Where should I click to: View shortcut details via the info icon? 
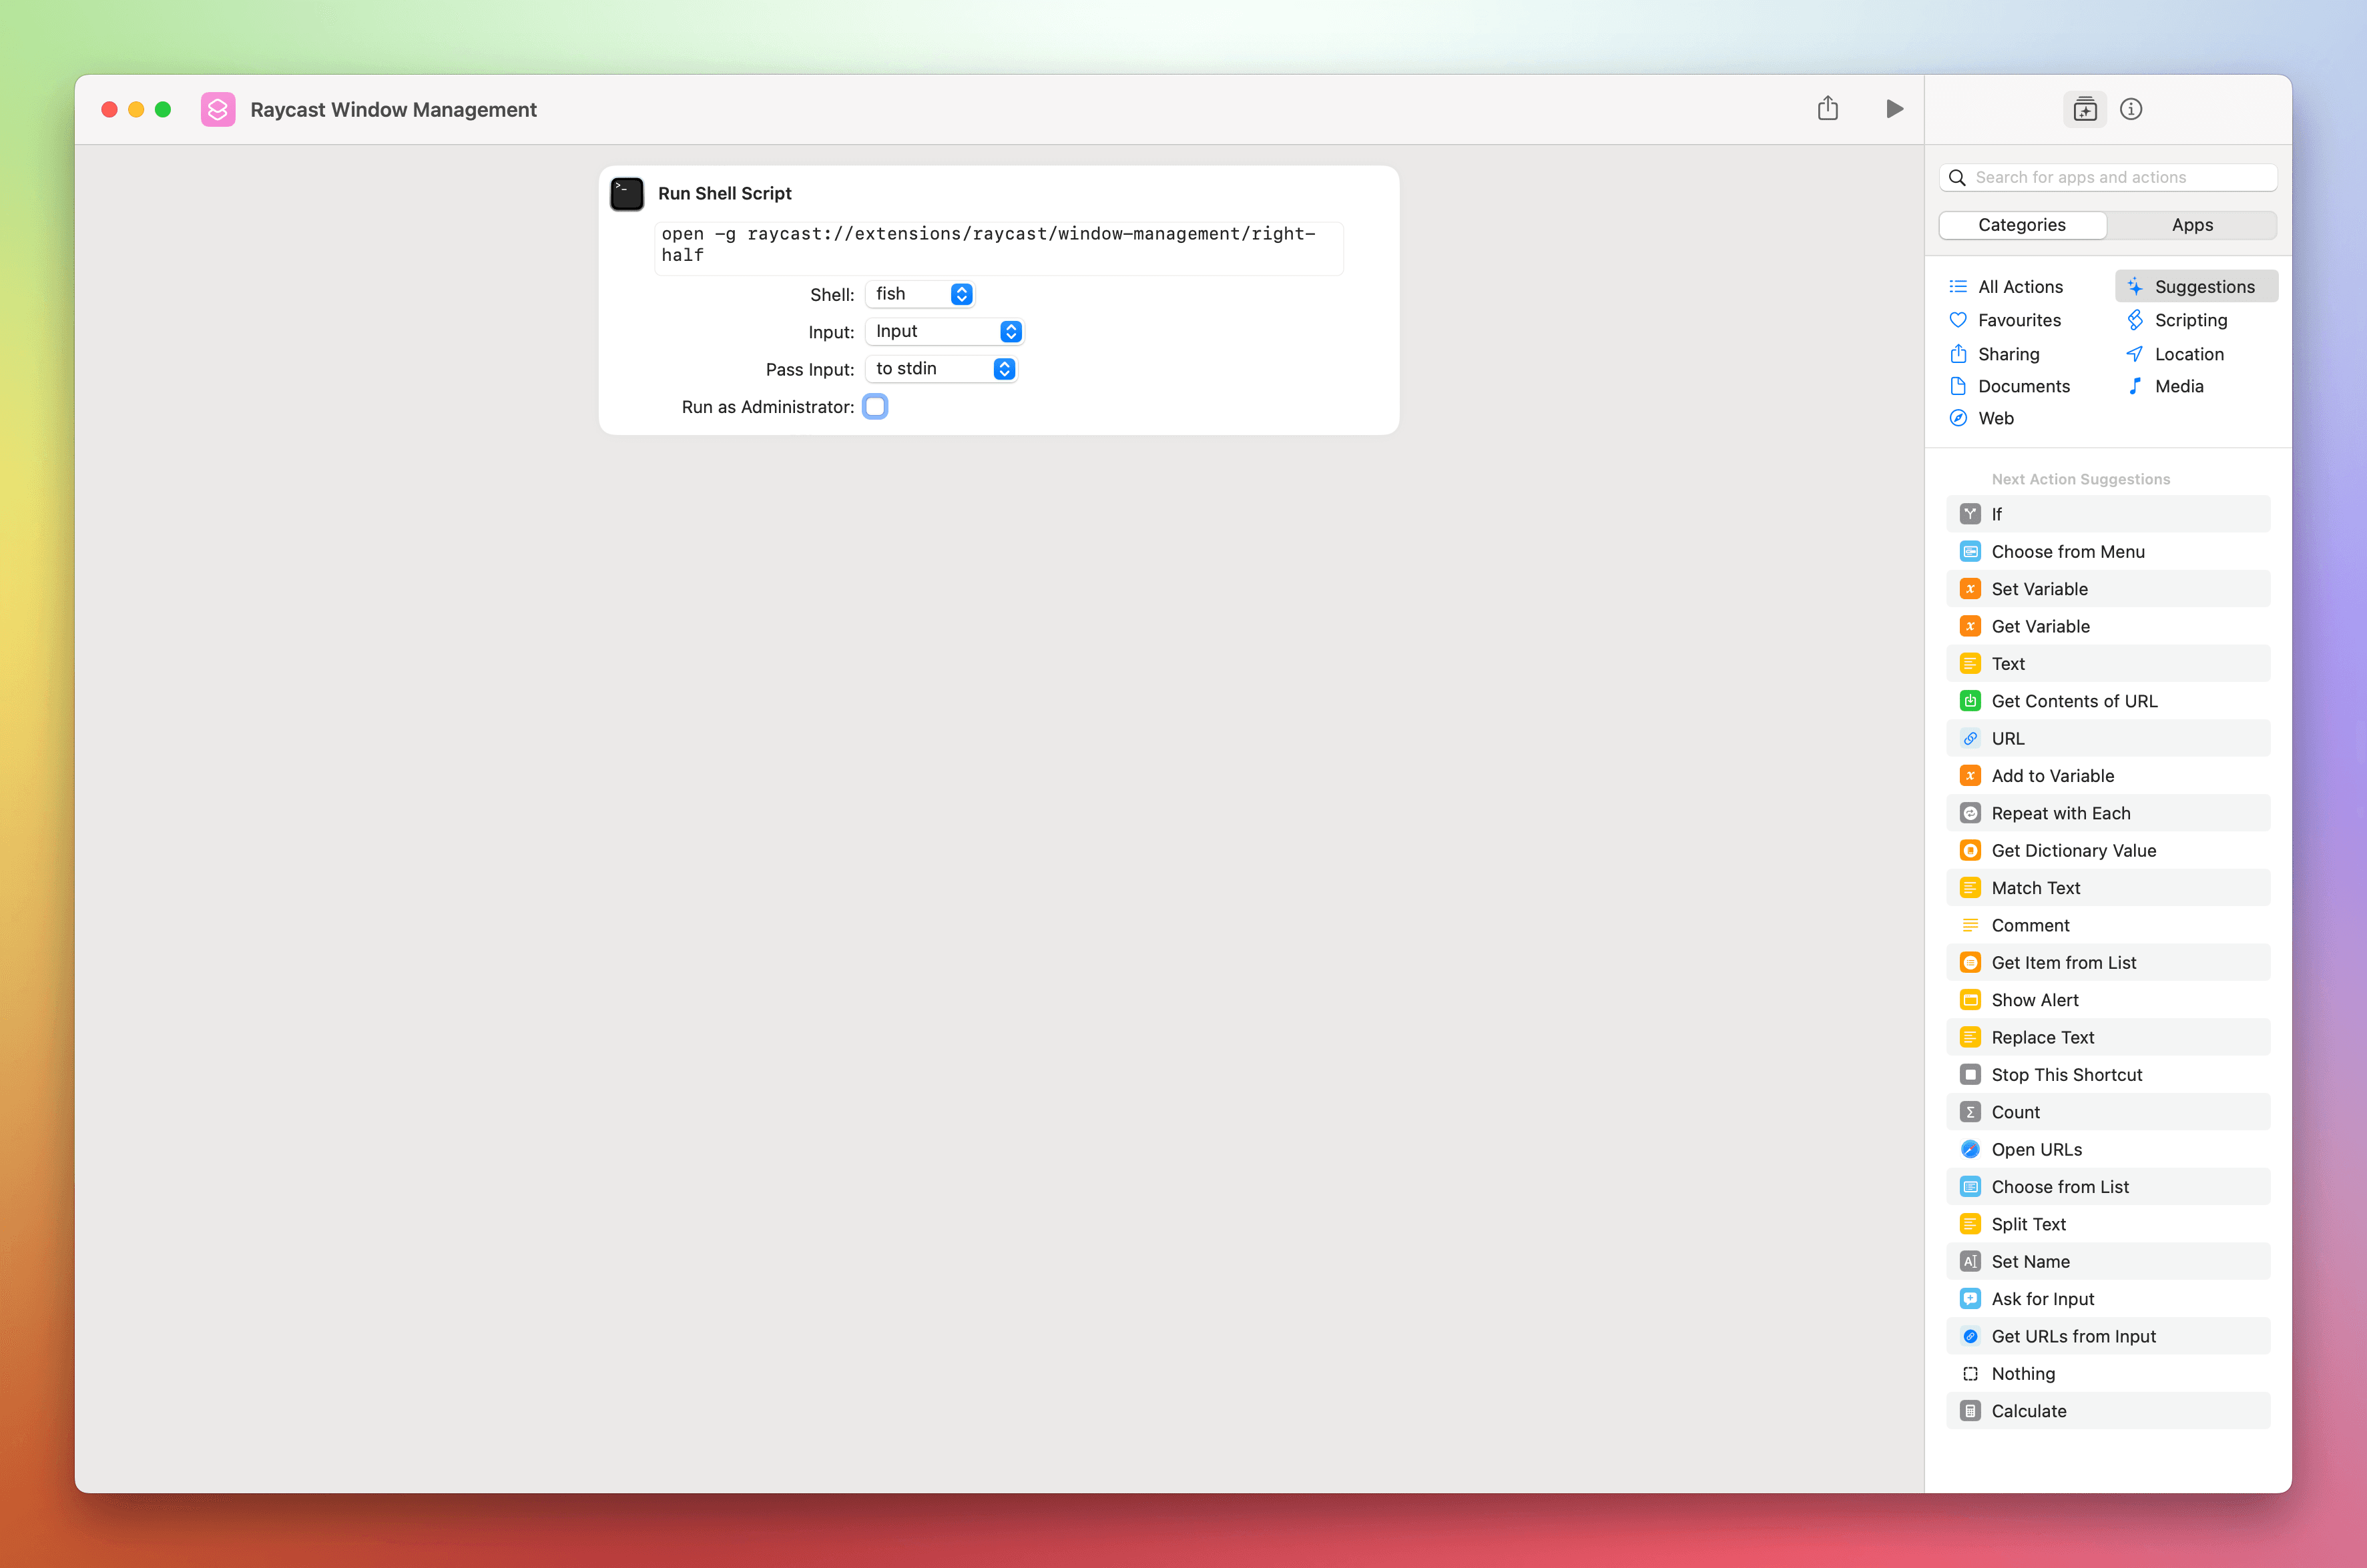(2132, 109)
